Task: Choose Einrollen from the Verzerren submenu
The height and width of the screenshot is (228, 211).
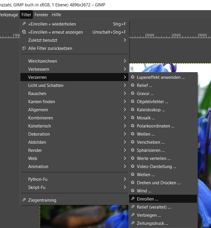Action: 147,199
